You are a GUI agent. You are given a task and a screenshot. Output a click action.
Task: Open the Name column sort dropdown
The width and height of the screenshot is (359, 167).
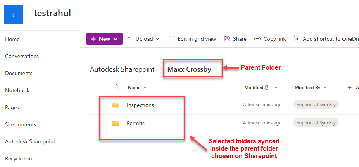click(145, 88)
